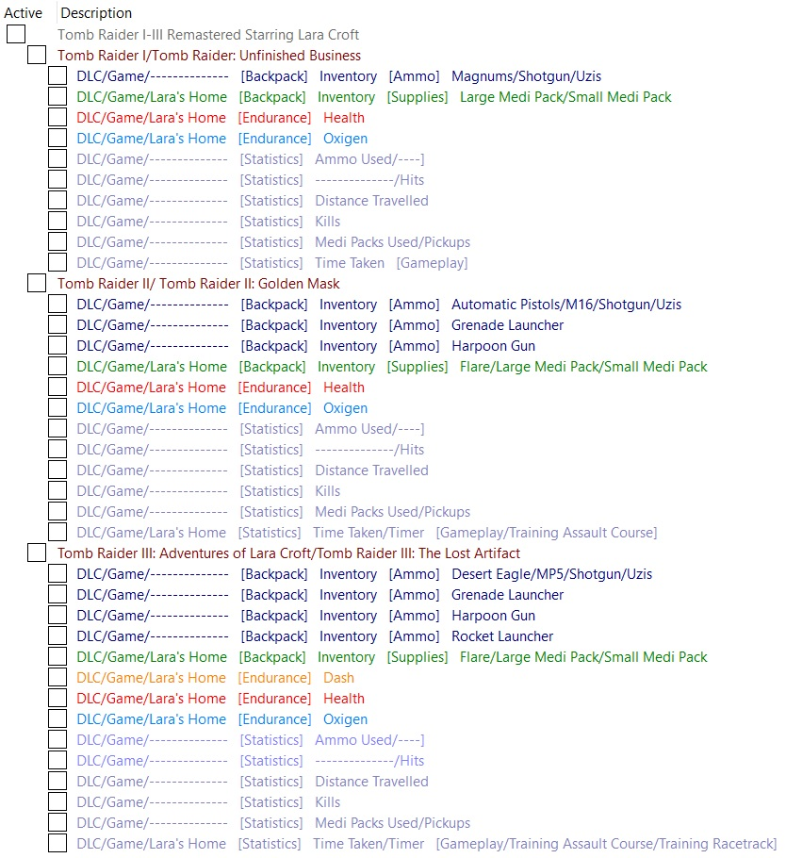Select the Rocket Launcher row text
This screenshot has height=858, width=786.
(x=315, y=636)
